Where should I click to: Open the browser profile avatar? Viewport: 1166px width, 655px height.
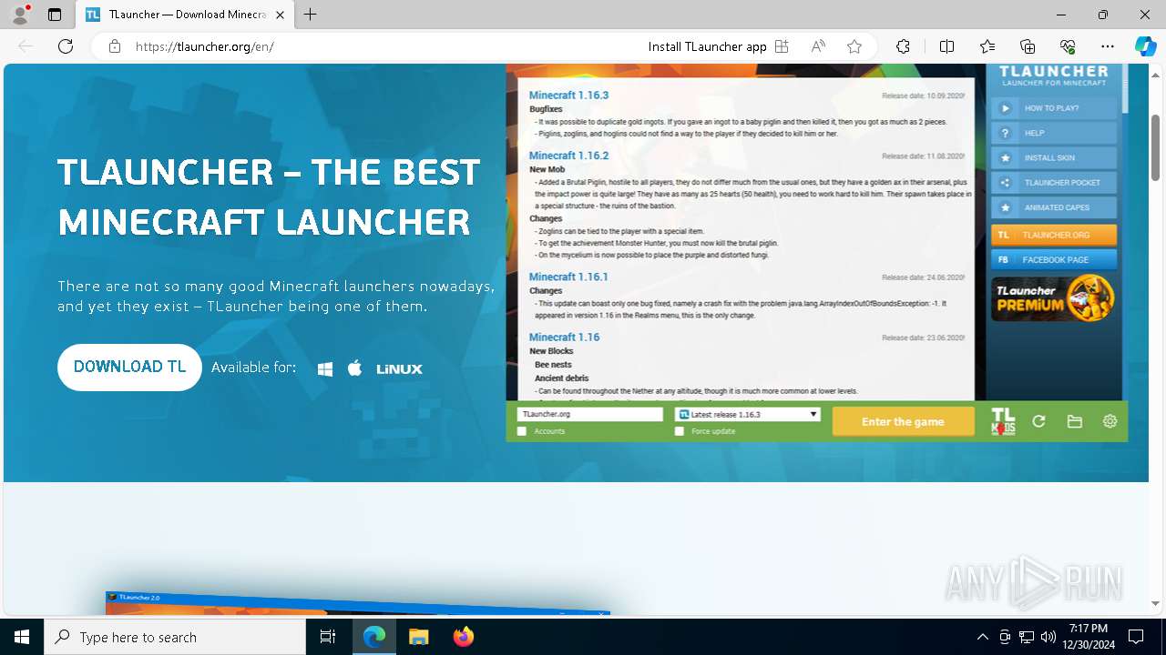click(x=20, y=15)
